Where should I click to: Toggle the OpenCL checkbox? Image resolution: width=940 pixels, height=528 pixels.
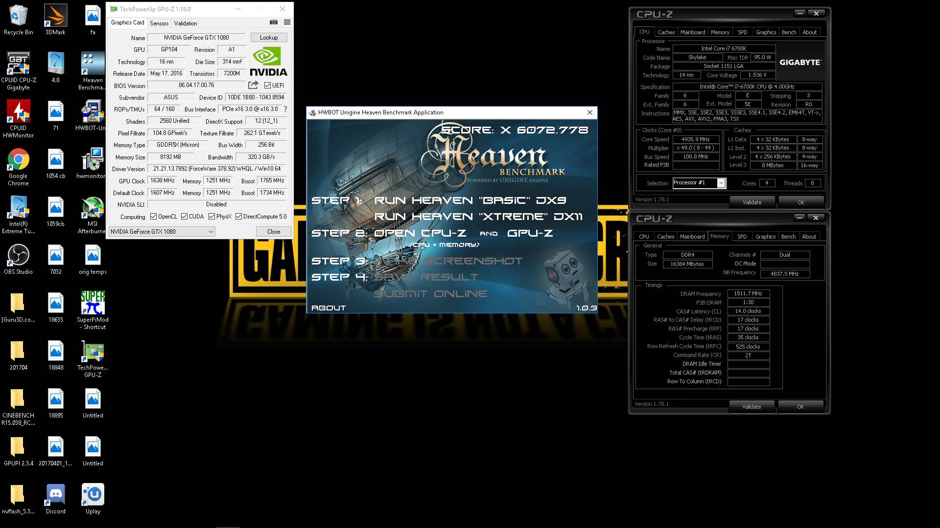153,217
